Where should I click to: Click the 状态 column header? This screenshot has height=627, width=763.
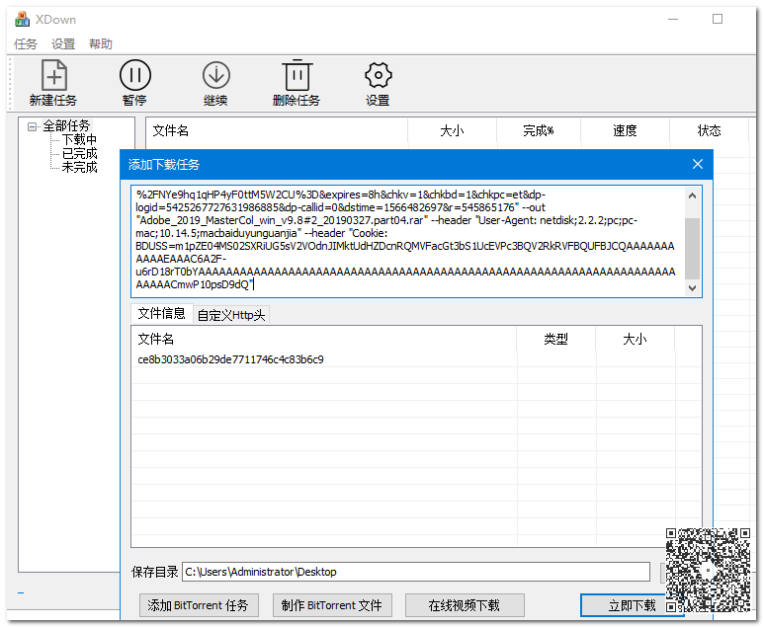709,130
